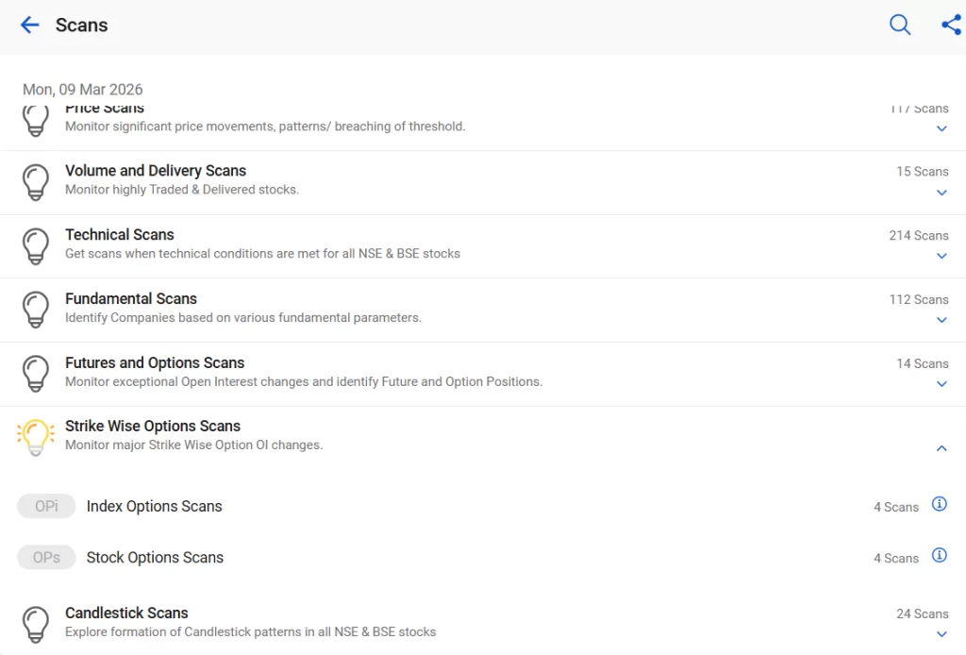Expand the Volume and Delivery Scans chevron
Screen dimensions: 966x655
coord(941,193)
